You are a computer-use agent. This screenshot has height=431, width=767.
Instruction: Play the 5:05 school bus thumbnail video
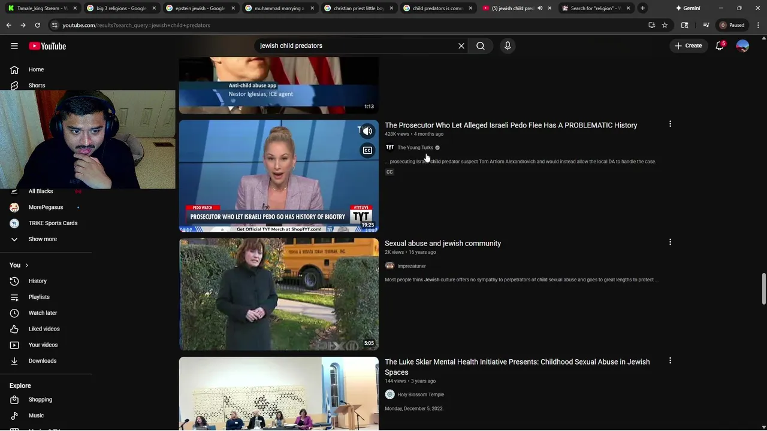pyautogui.click(x=279, y=294)
